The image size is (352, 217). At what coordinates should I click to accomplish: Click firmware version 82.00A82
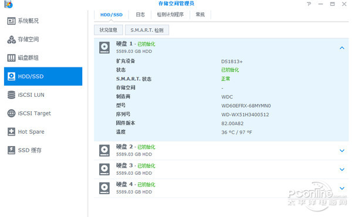pos(232,123)
